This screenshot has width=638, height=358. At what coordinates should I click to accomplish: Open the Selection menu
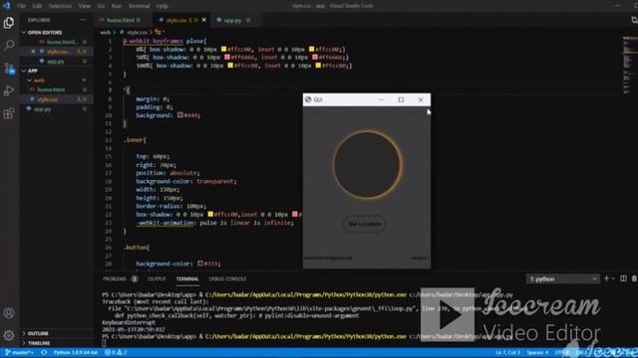click(60, 6)
